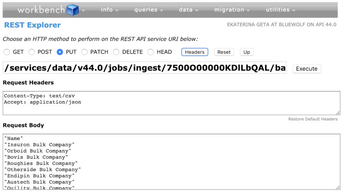Screen dimensions: 344x192
Task: Click the Request Body heading
Action: (x=24, y=125)
